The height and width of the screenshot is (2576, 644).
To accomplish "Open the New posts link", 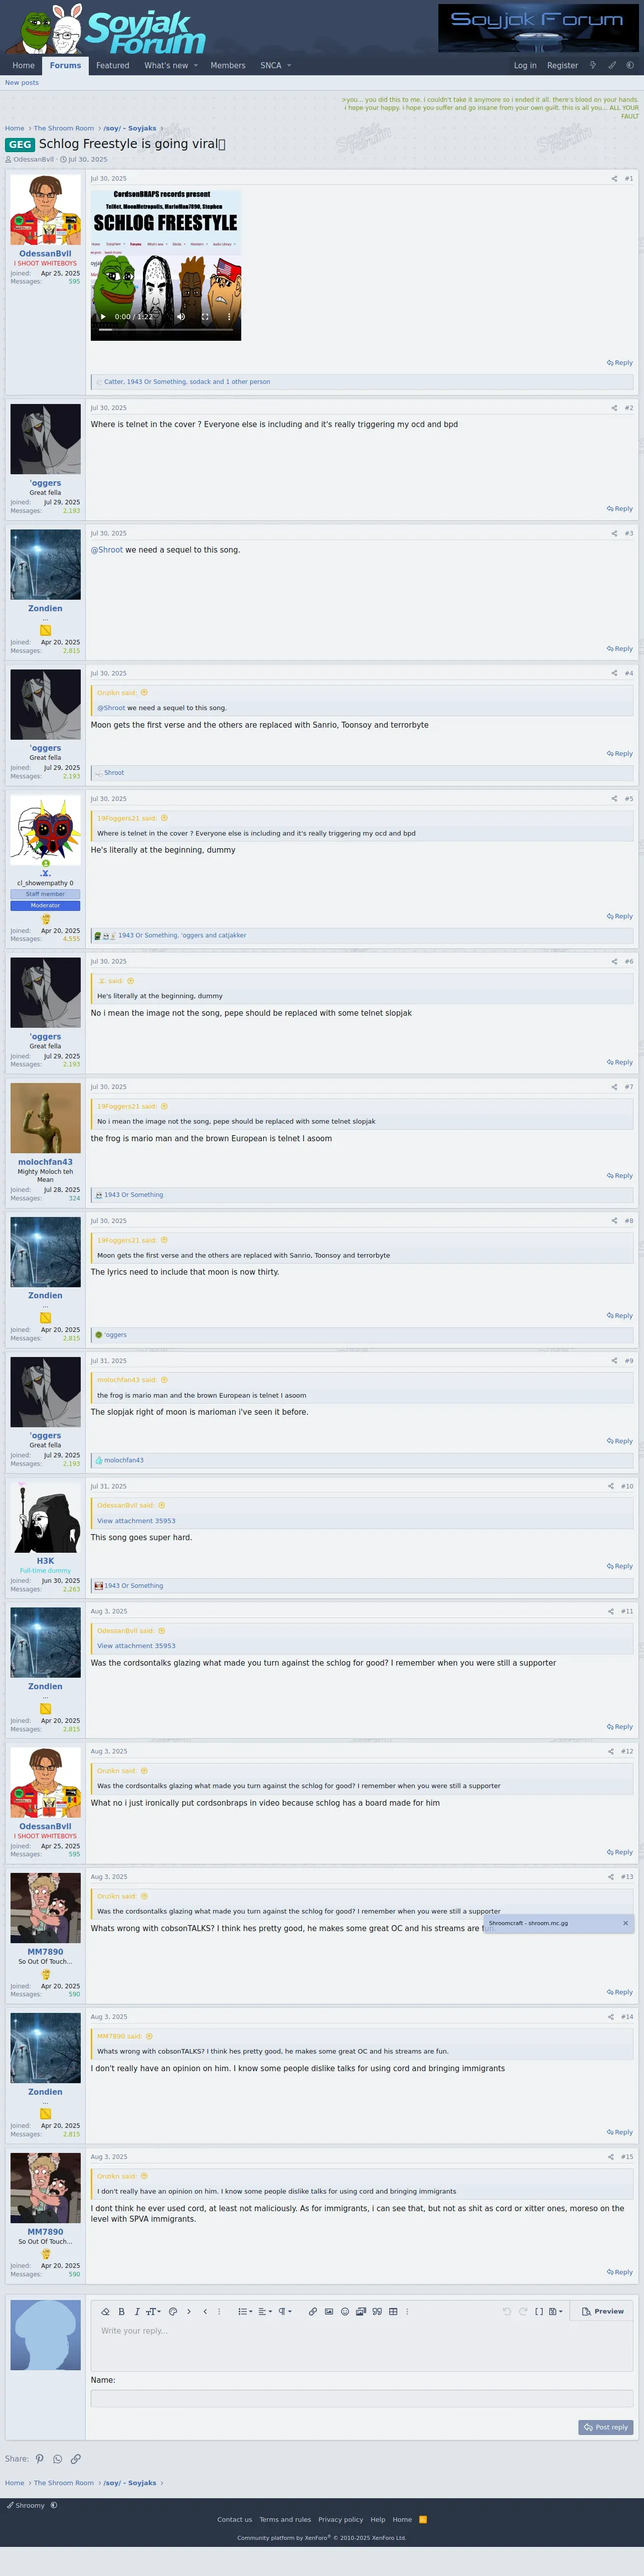I will 22,83.
